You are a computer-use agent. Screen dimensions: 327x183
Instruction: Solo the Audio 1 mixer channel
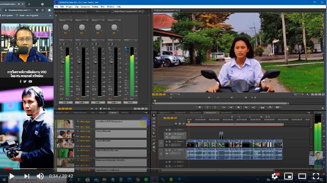pyautogui.click(x=64, y=44)
